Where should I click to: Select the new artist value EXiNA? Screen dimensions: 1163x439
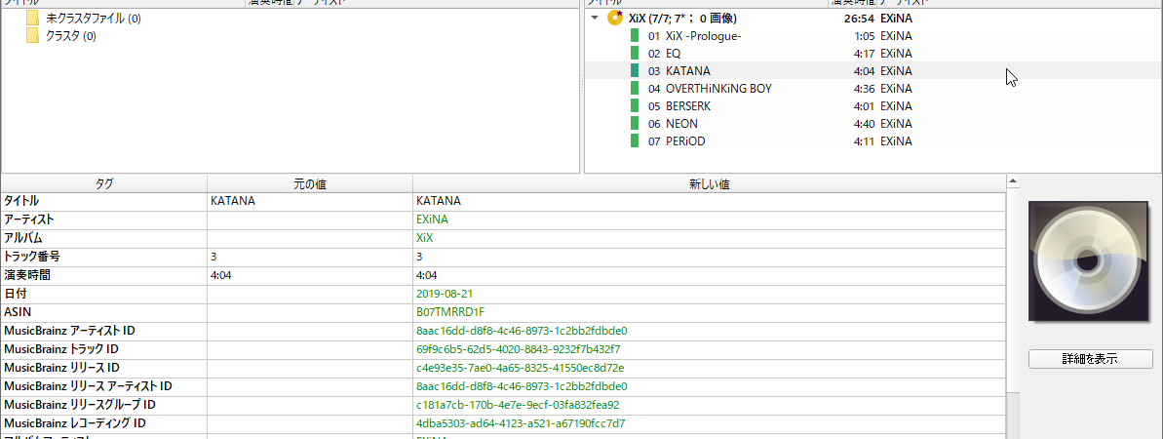[432, 219]
